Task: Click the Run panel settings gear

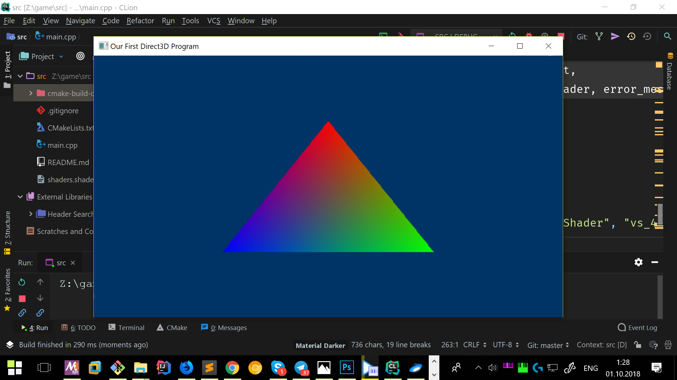Action: coord(638,262)
